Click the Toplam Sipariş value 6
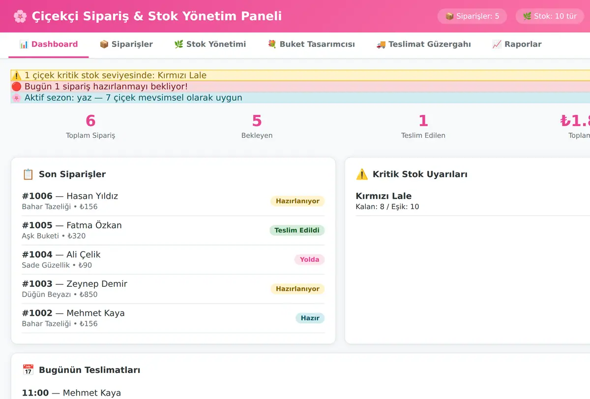590x399 pixels. click(90, 121)
